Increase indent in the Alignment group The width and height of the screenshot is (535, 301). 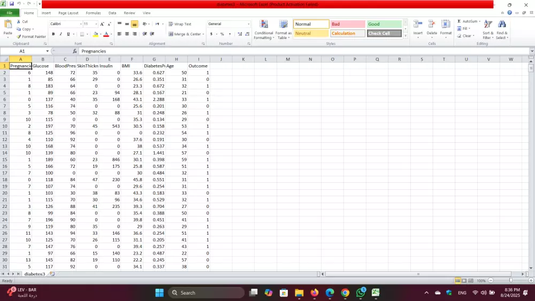tap(152, 34)
